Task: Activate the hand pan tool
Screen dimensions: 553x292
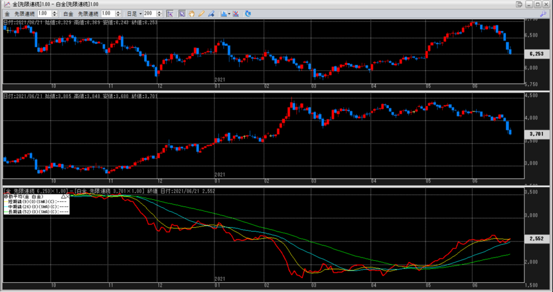Action: point(192,13)
